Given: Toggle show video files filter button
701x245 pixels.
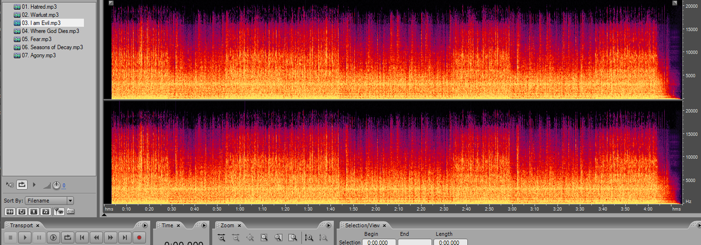Looking at the screenshot, I should pyautogui.click(x=34, y=212).
